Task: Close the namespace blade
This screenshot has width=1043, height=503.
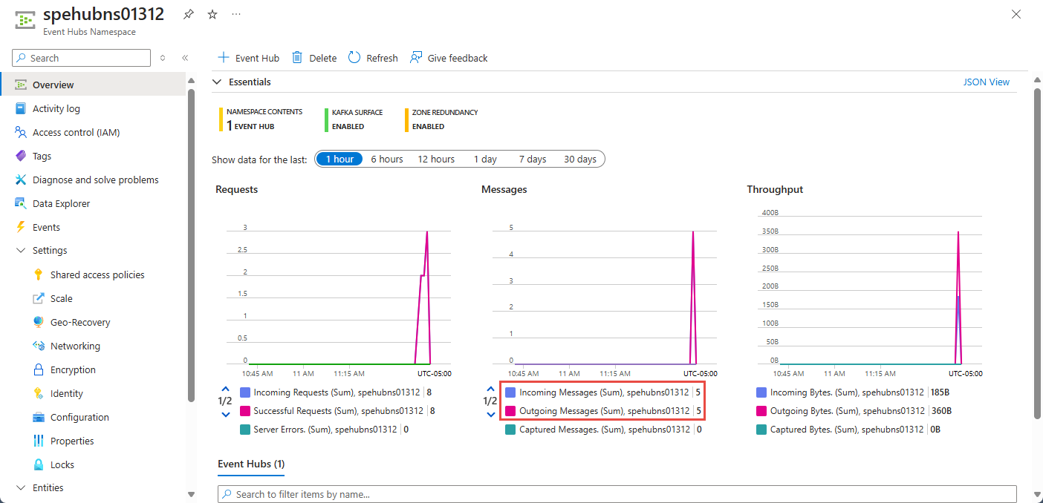Action: pos(1016,14)
